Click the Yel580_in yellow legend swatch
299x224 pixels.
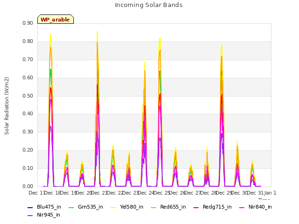point(113,207)
